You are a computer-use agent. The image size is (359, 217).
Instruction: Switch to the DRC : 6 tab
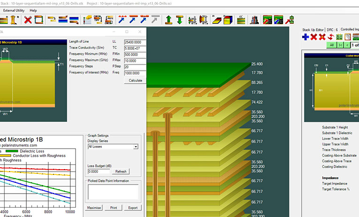tap(333, 30)
